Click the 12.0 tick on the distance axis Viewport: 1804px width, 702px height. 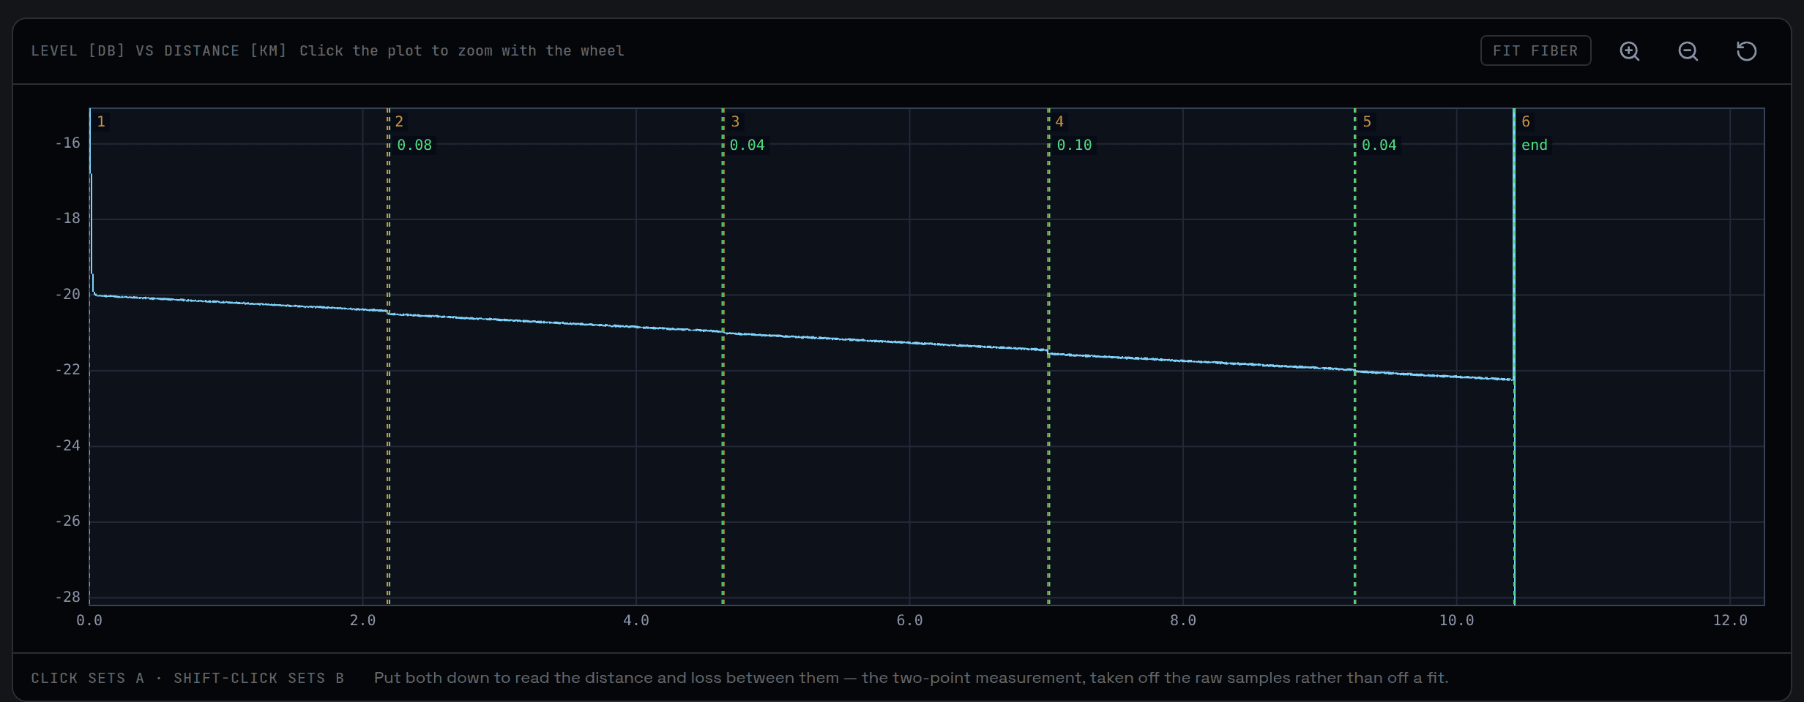coord(1730,620)
